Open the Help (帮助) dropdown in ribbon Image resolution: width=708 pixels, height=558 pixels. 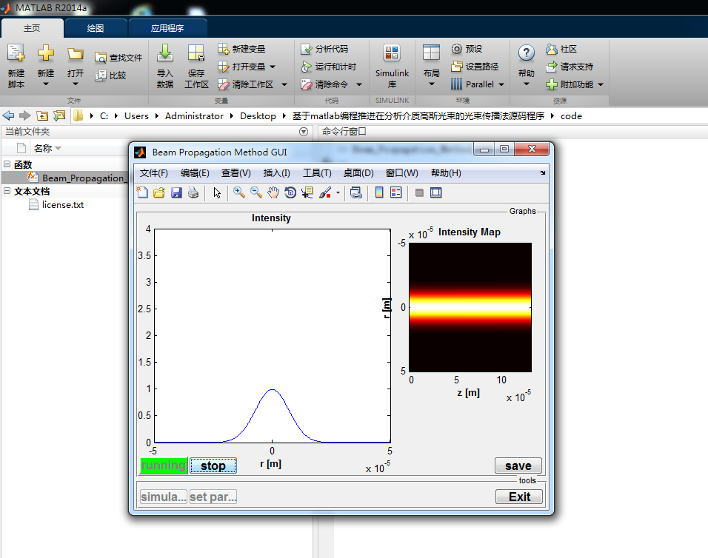point(526,84)
